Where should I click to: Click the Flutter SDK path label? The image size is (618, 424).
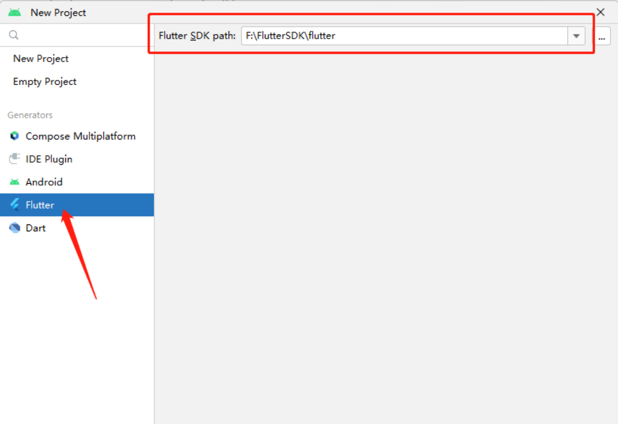(197, 36)
